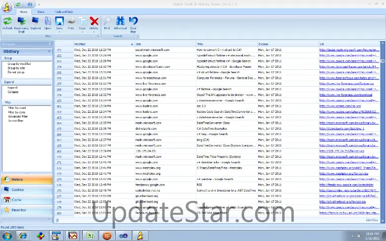Sort by the Site column header
The height and width of the screenshot is (241, 386).
coord(165,44)
